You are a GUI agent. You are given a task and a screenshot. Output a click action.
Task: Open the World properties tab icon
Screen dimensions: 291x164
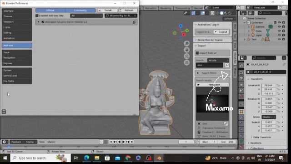coord(241,97)
